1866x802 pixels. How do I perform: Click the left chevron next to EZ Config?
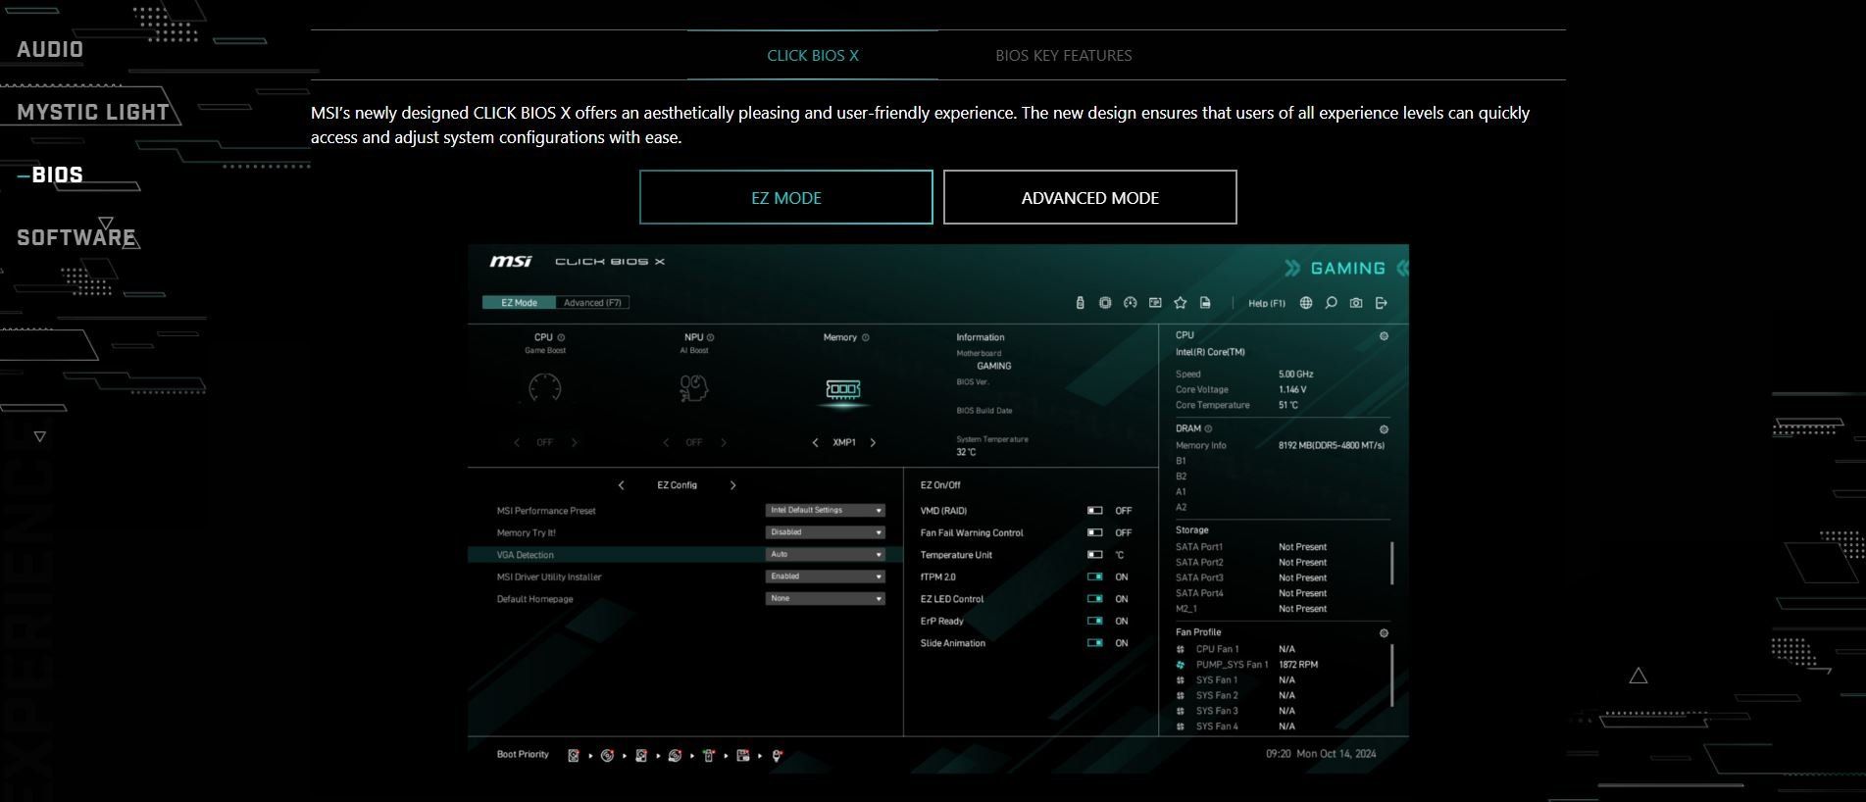tap(621, 485)
